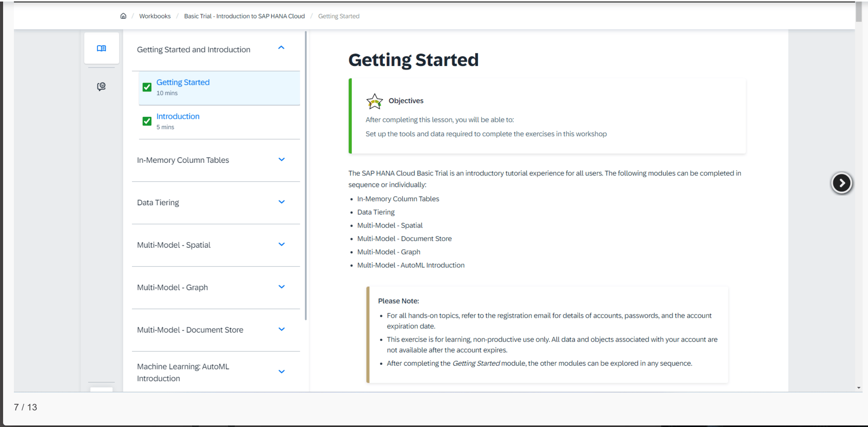Toggle the Introduction lesson completion checkbox
The image size is (868, 427).
pyautogui.click(x=147, y=121)
